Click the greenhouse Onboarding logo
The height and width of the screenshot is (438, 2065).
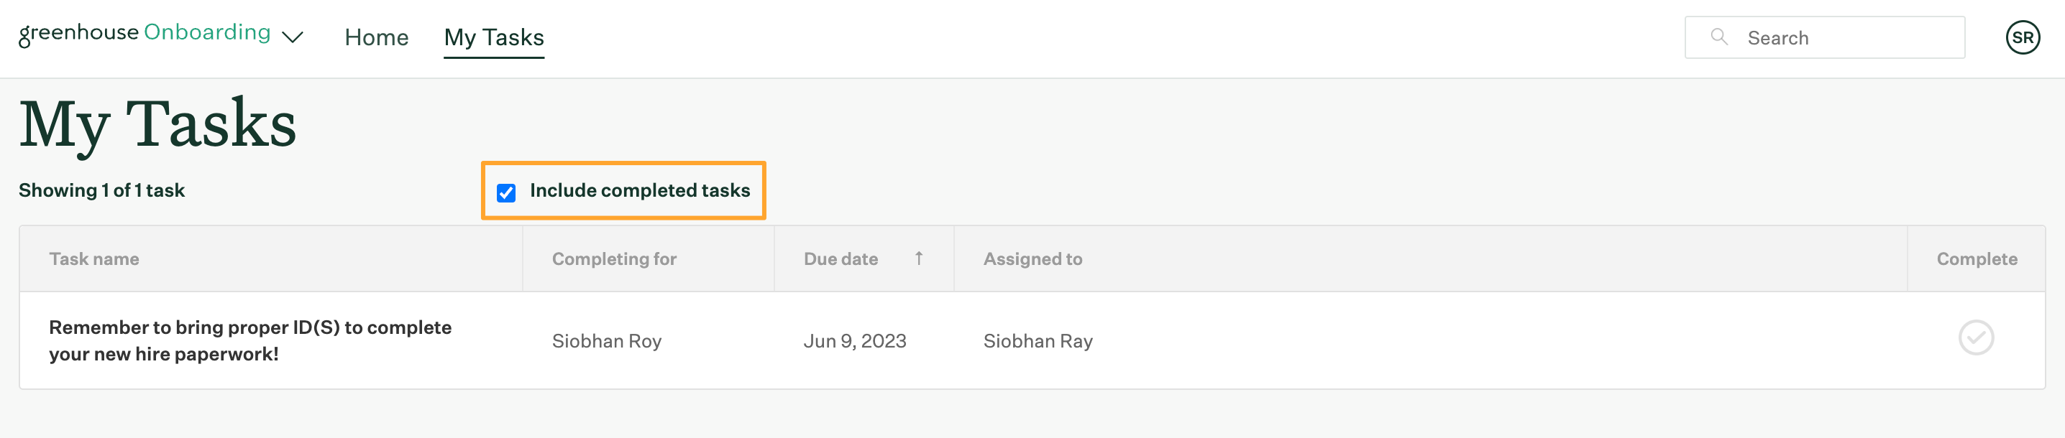[145, 34]
